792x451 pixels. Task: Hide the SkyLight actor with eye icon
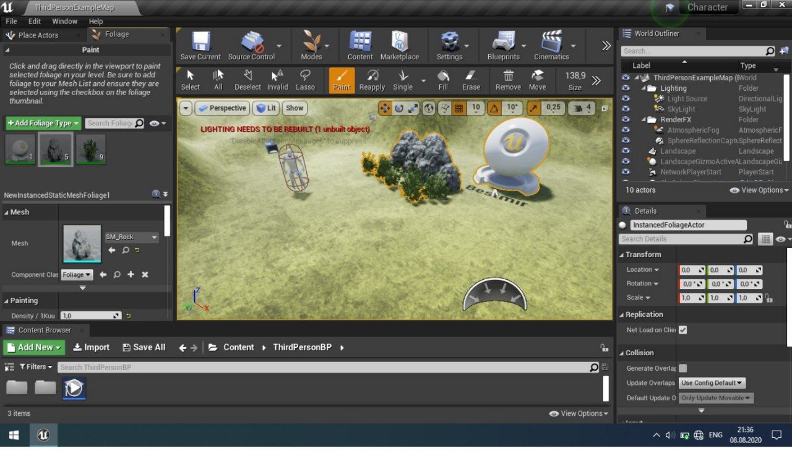626,109
